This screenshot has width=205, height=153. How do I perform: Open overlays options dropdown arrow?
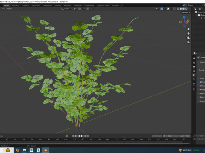point(171,9)
